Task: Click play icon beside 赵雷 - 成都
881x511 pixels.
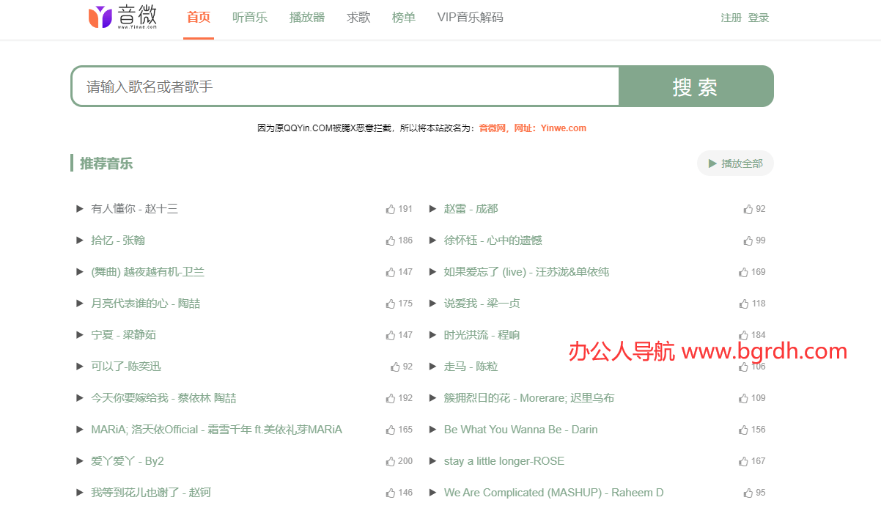Action: click(x=432, y=209)
